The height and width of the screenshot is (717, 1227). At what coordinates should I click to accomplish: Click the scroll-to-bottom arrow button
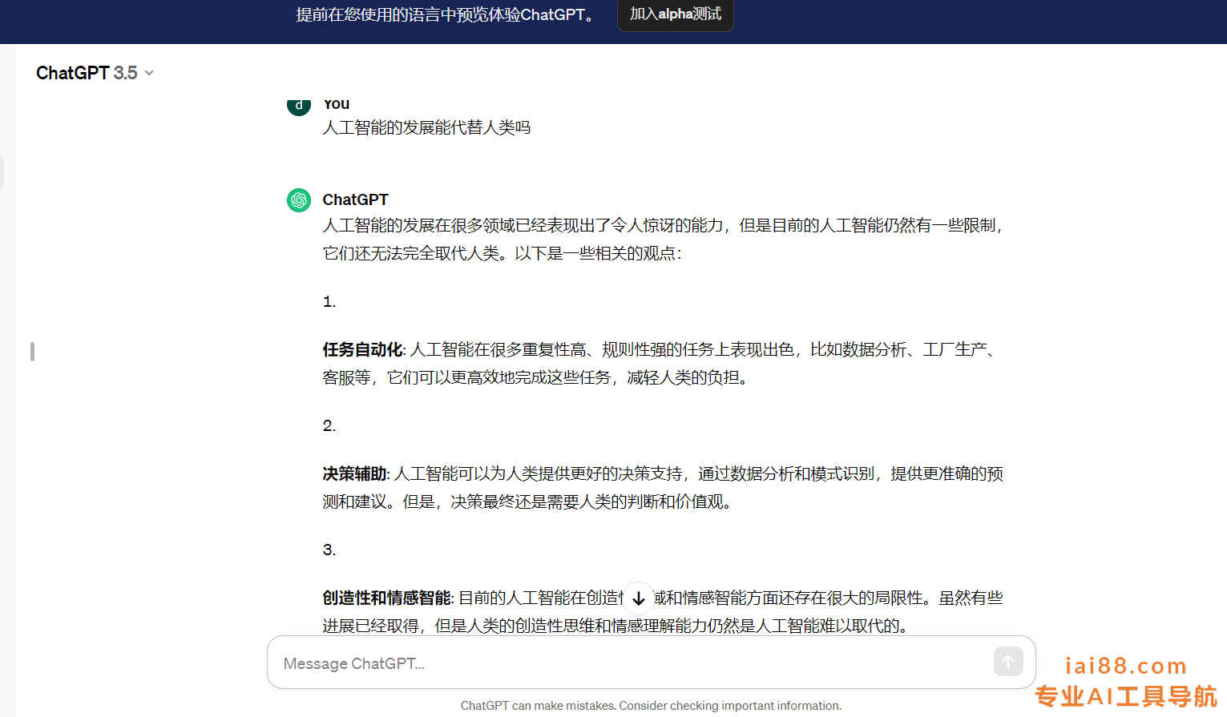click(x=639, y=598)
